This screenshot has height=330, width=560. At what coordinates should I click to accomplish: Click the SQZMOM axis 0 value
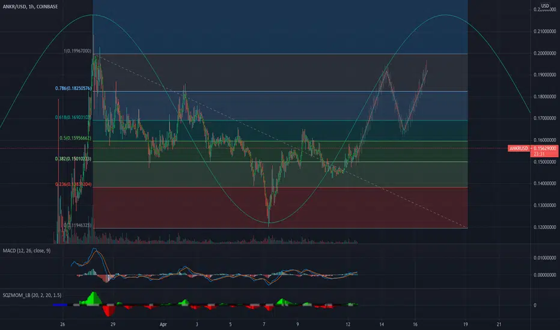[535, 305]
